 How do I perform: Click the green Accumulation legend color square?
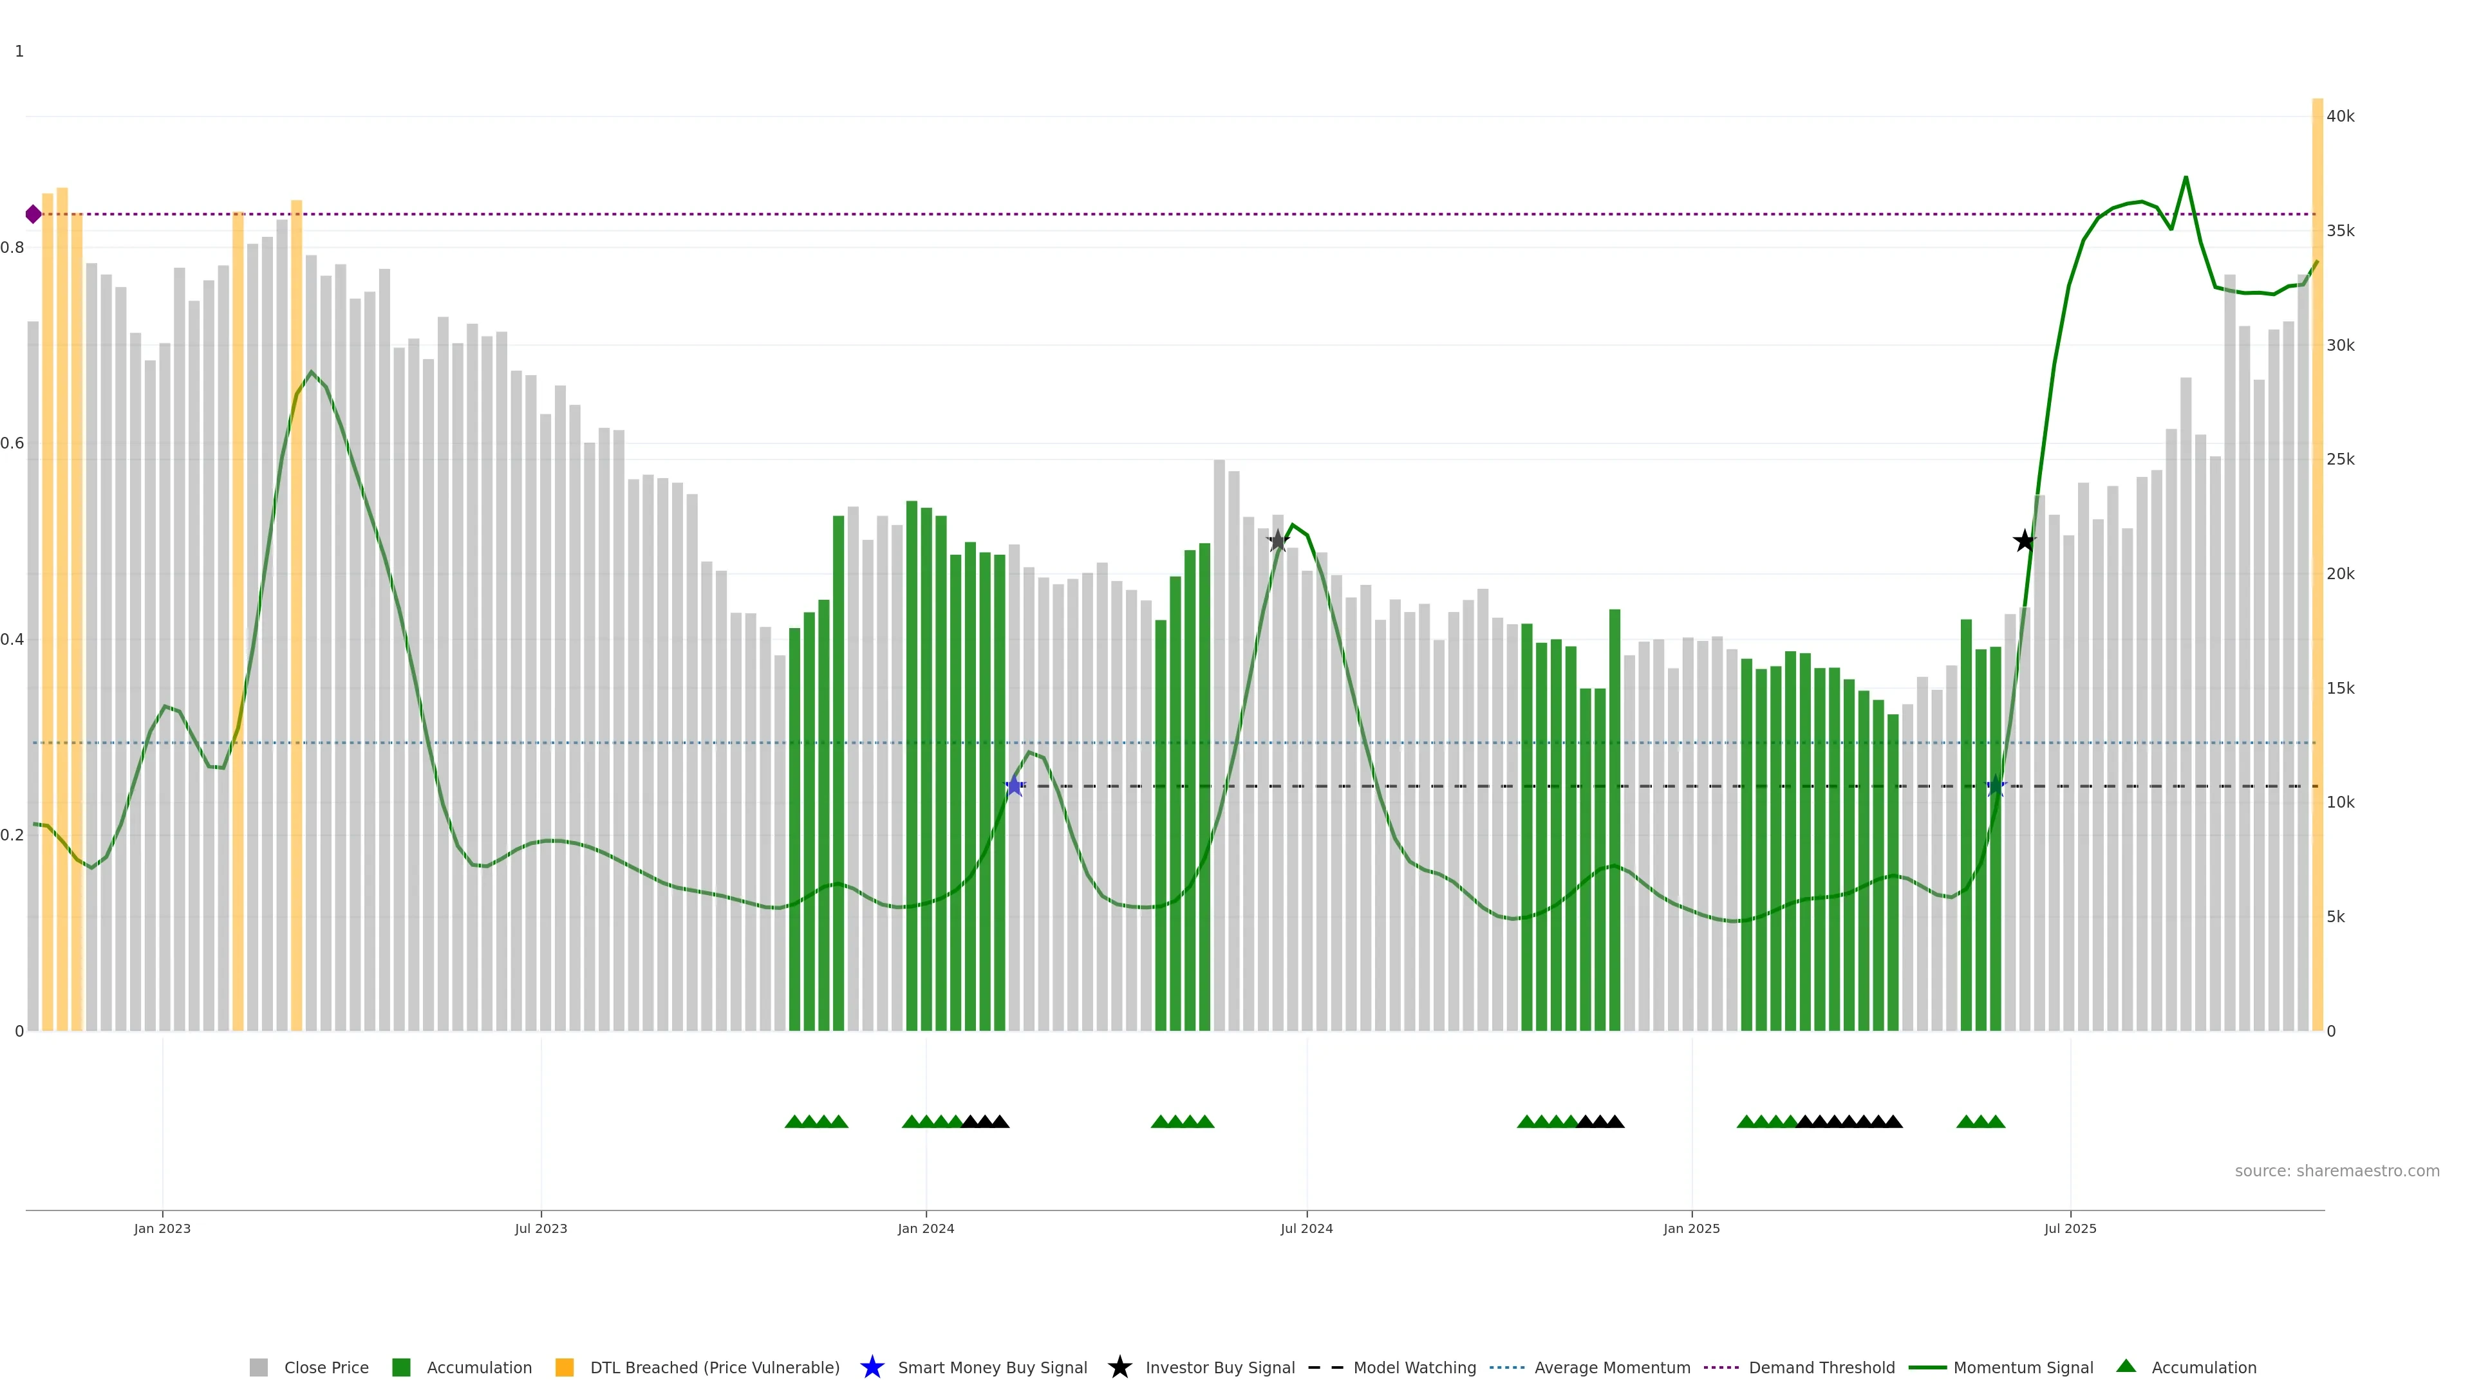401,1367
